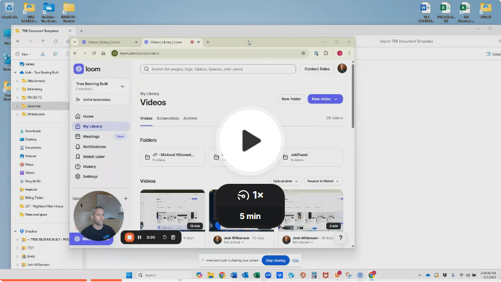
Task: Select Downloads in File Explorer
Action: [32, 131]
